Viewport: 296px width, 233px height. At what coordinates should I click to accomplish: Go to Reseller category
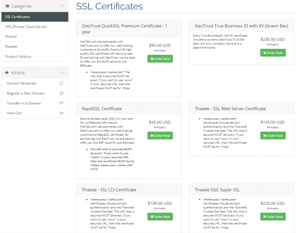[x=11, y=47]
